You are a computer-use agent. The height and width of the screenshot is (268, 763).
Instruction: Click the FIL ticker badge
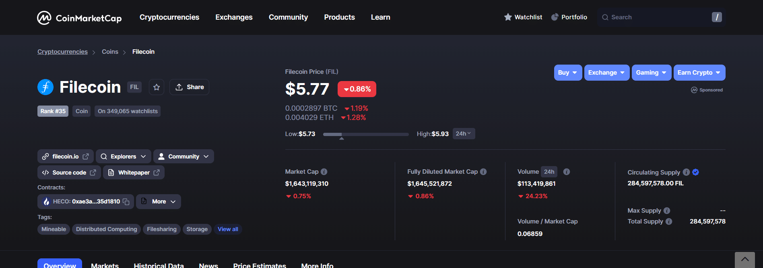tap(134, 87)
